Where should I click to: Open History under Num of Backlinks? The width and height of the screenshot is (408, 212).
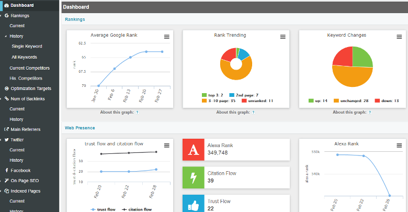[x=16, y=119]
